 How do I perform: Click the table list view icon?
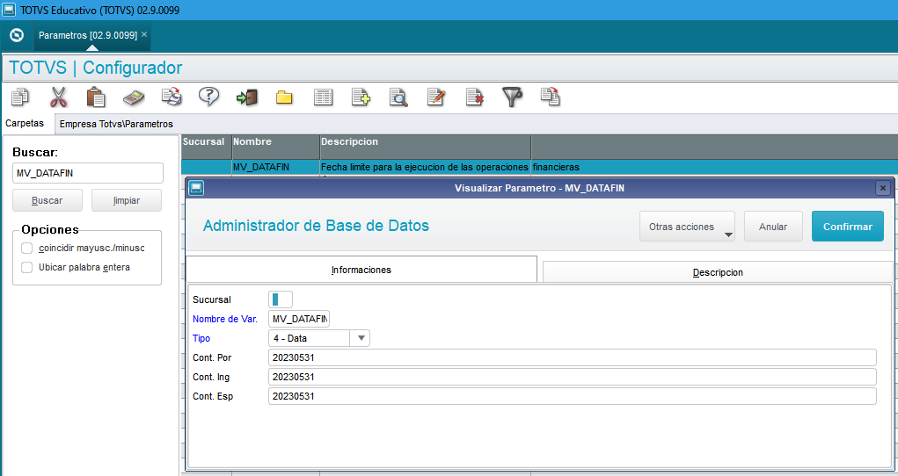323,97
